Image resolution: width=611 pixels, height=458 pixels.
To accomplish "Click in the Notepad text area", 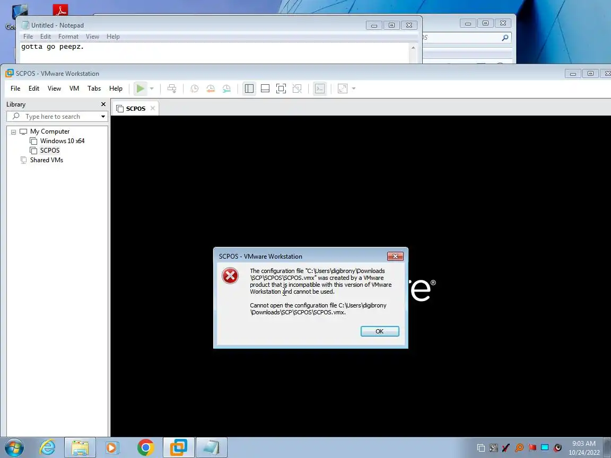I will (214, 52).
